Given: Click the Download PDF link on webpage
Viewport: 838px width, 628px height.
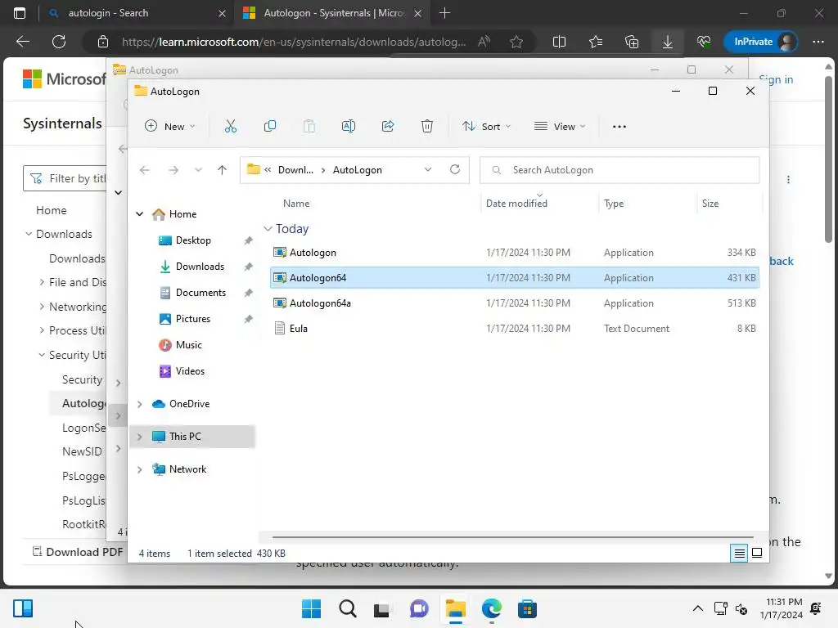Looking at the screenshot, I should coord(78,552).
